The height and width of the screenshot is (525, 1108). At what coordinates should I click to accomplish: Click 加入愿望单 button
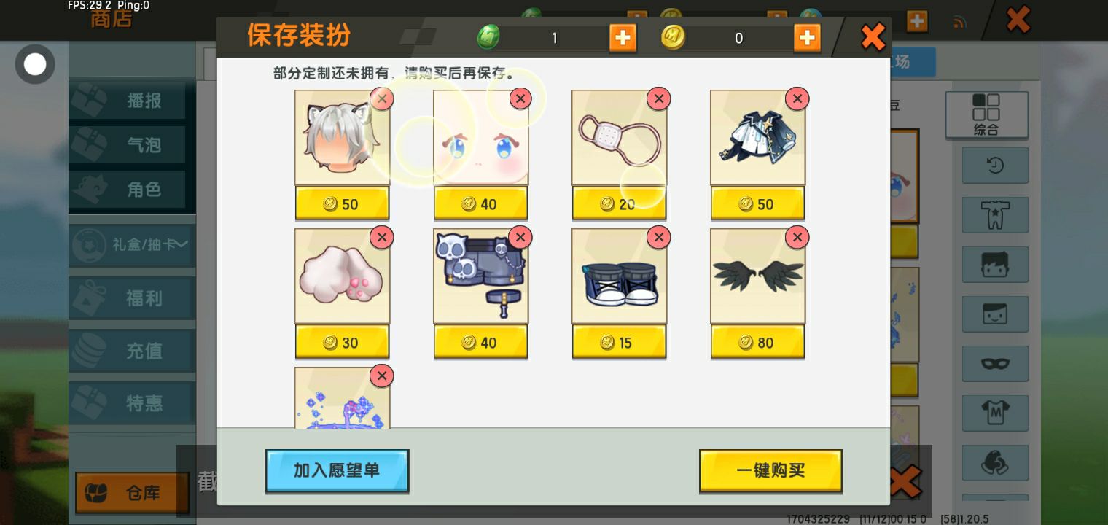(x=337, y=470)
